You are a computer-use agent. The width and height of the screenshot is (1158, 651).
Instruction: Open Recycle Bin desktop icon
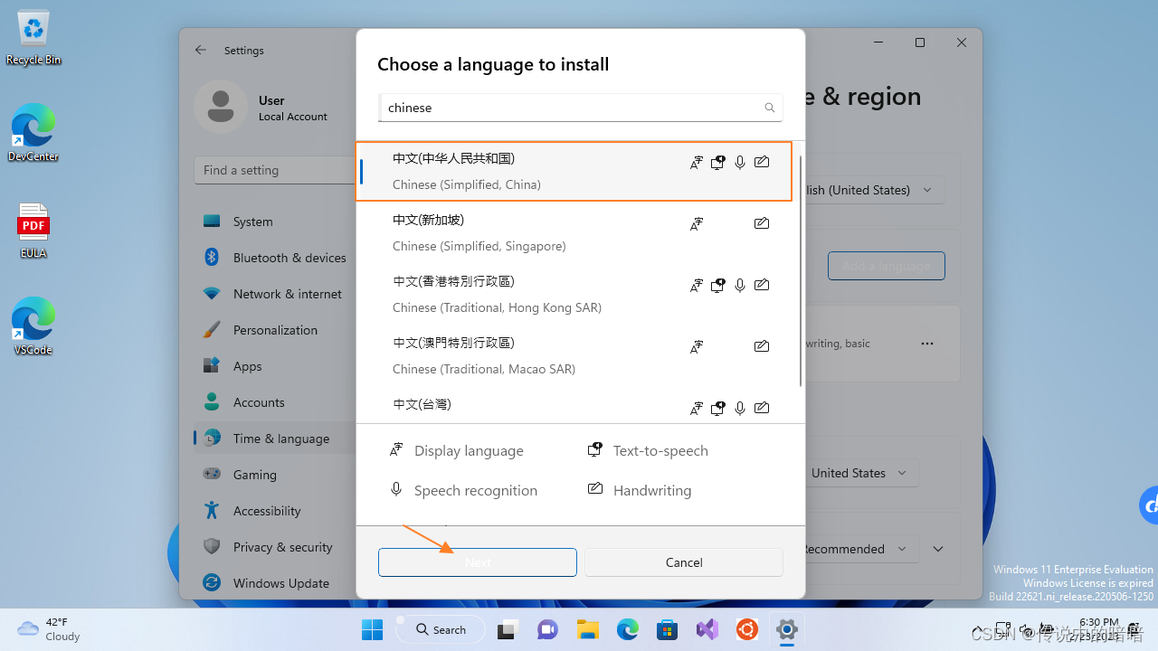click(33, 38)
